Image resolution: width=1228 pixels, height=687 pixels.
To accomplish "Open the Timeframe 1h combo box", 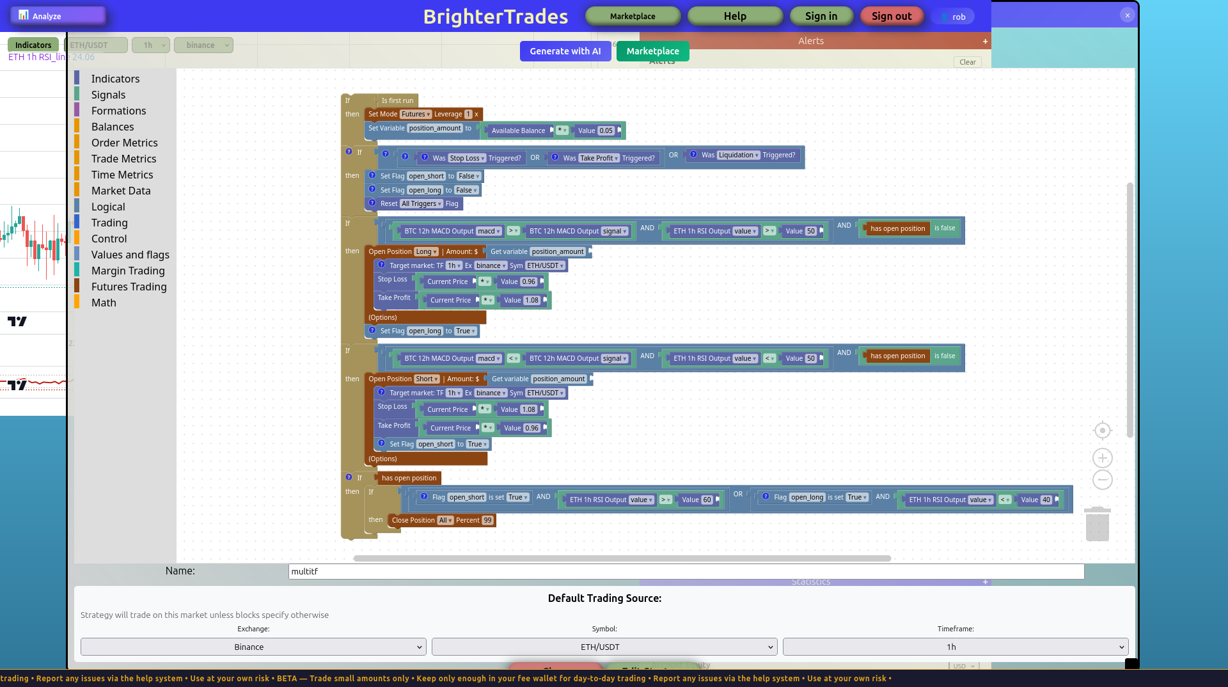I will click(956, 647).
